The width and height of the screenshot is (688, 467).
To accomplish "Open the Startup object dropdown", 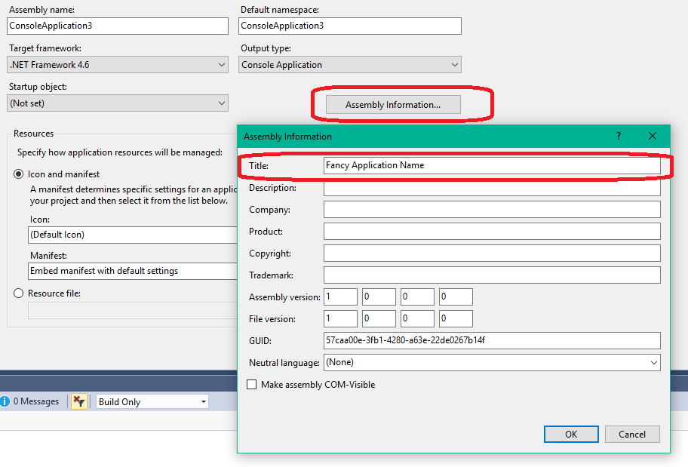I will (118, 103).
